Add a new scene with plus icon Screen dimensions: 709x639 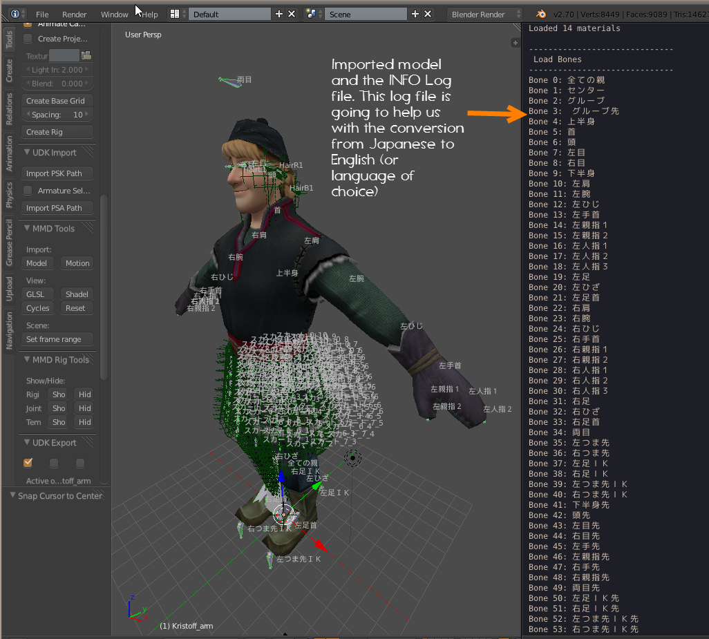[415, 14]
